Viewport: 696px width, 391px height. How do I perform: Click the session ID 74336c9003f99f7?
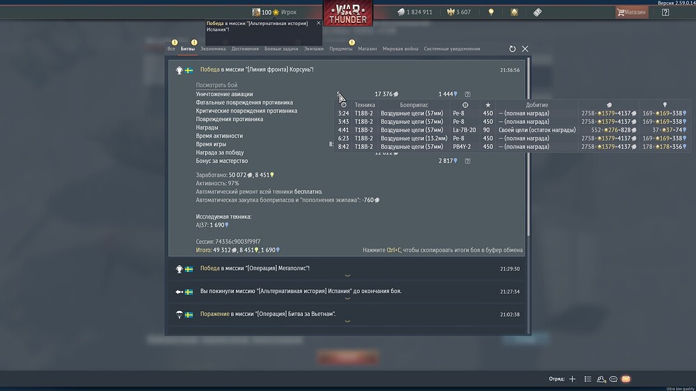[x=238, y=242]
